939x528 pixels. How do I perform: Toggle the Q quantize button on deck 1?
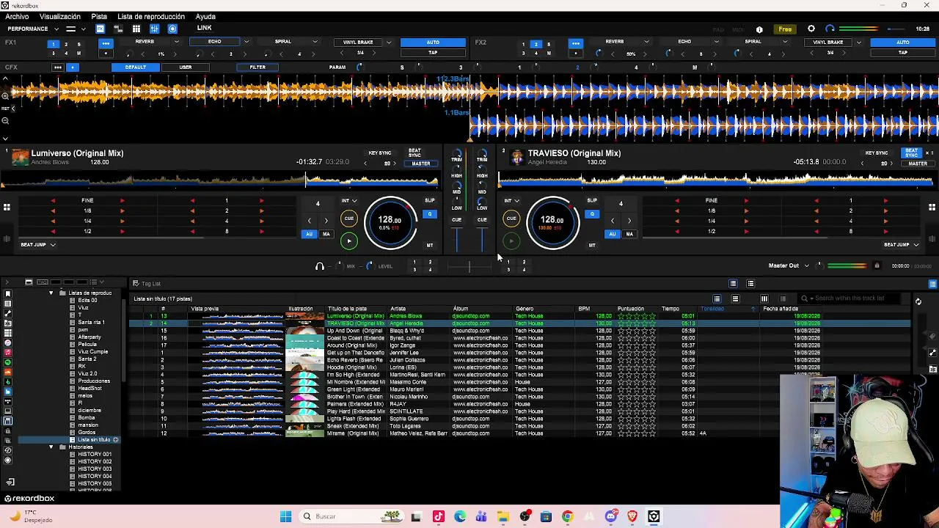tap(430, 214)
